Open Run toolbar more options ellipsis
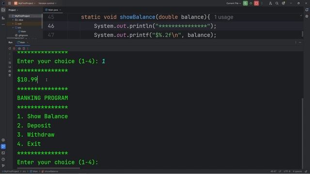Viewport: 310px width, 174px height. [x=28, y=48]
